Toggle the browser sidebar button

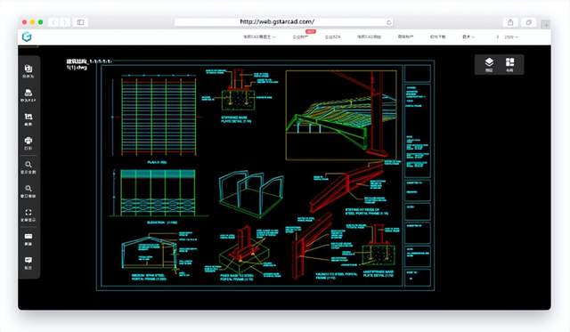click(x=81, y=22)
